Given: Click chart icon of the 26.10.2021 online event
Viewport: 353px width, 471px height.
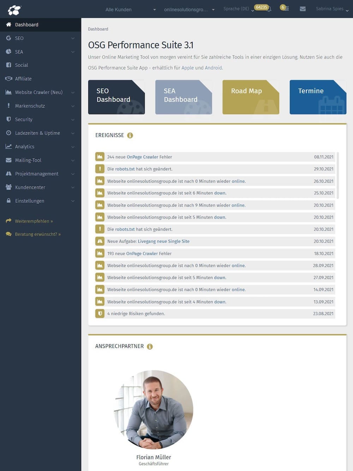Looking at the screenshot, I should [x=100, y=181].
